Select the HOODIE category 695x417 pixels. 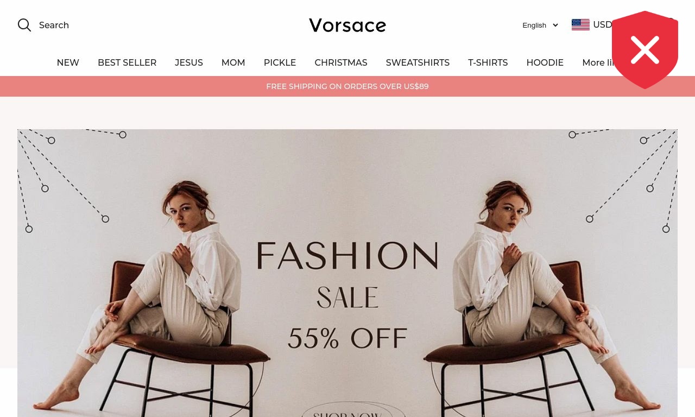[x=545, y=62]
